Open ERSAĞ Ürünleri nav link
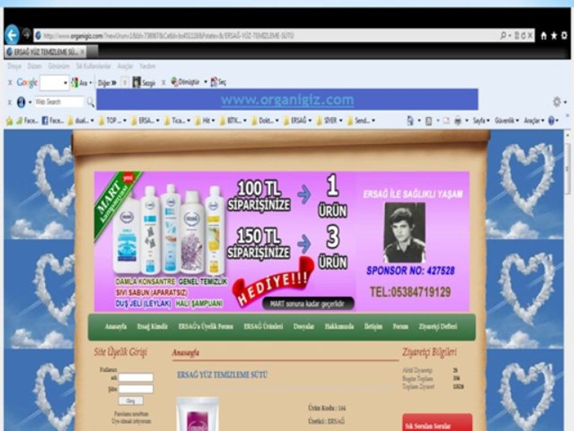The image size is (574, 431). [264, 327]
